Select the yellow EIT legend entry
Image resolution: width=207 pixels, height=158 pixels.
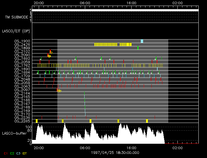tap(25, 153)
